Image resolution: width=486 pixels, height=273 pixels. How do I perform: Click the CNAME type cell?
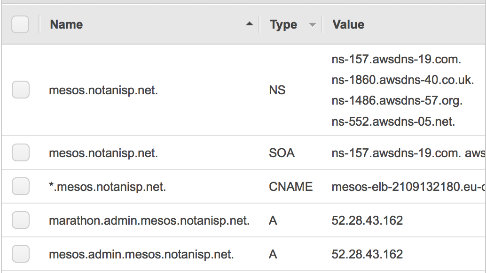(x=291, y=187)
